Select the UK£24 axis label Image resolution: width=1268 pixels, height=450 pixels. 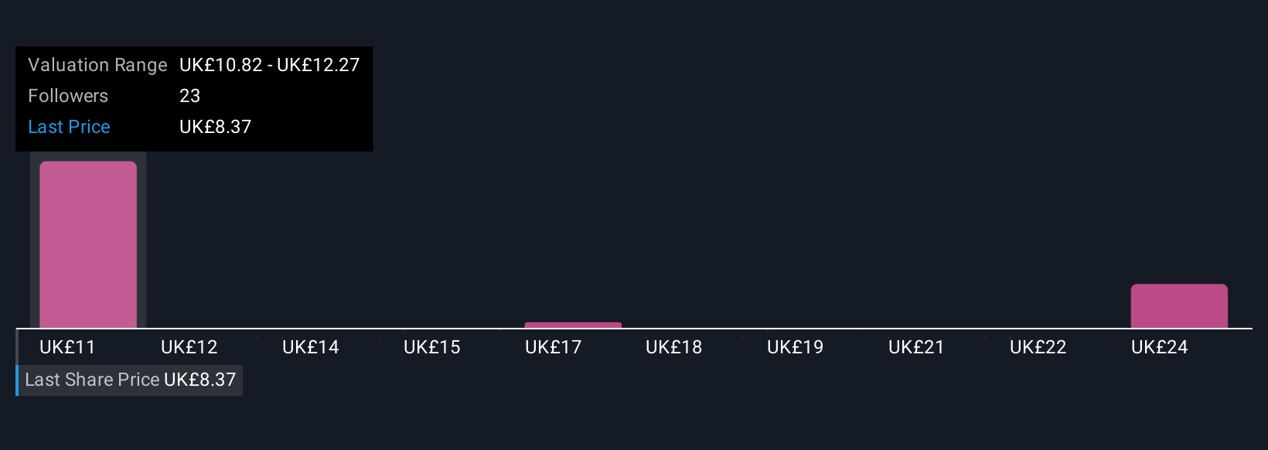click(1159, 347)
